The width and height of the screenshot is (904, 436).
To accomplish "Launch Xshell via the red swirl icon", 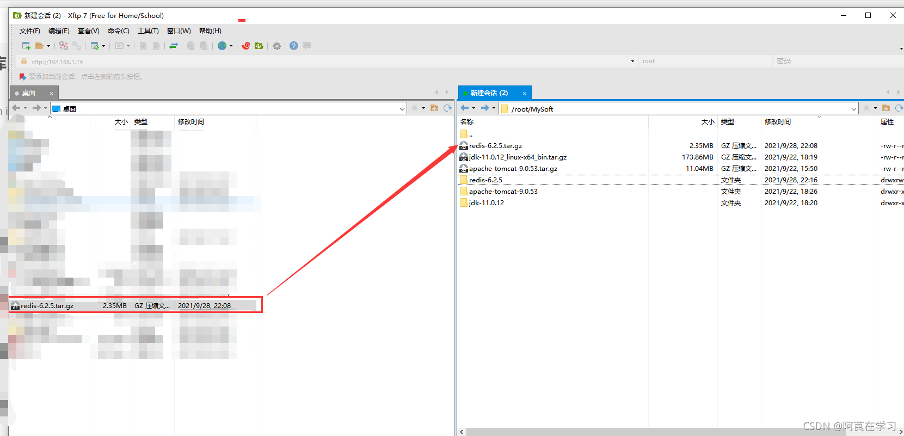I will (246, 46).
